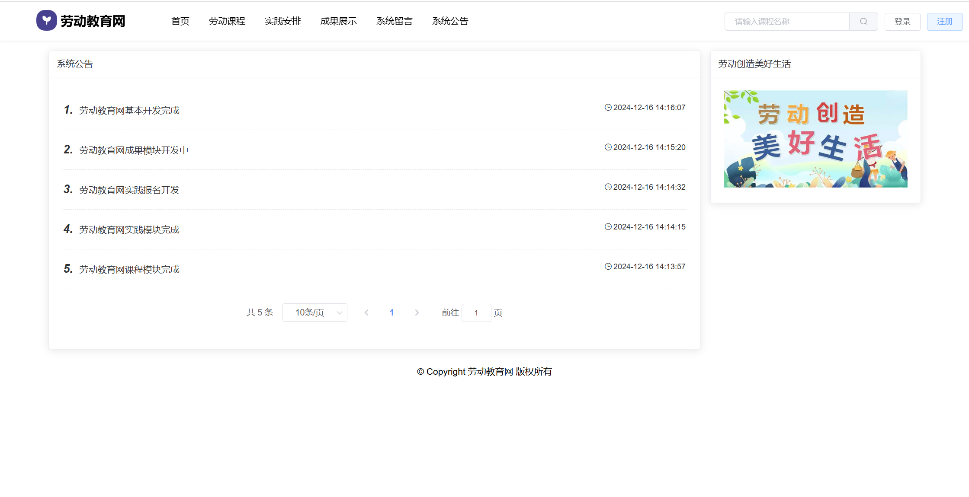Open the 10条/页 page size dropdown
Viewport: 969px width, 497px height.
[x=314, y=312]
